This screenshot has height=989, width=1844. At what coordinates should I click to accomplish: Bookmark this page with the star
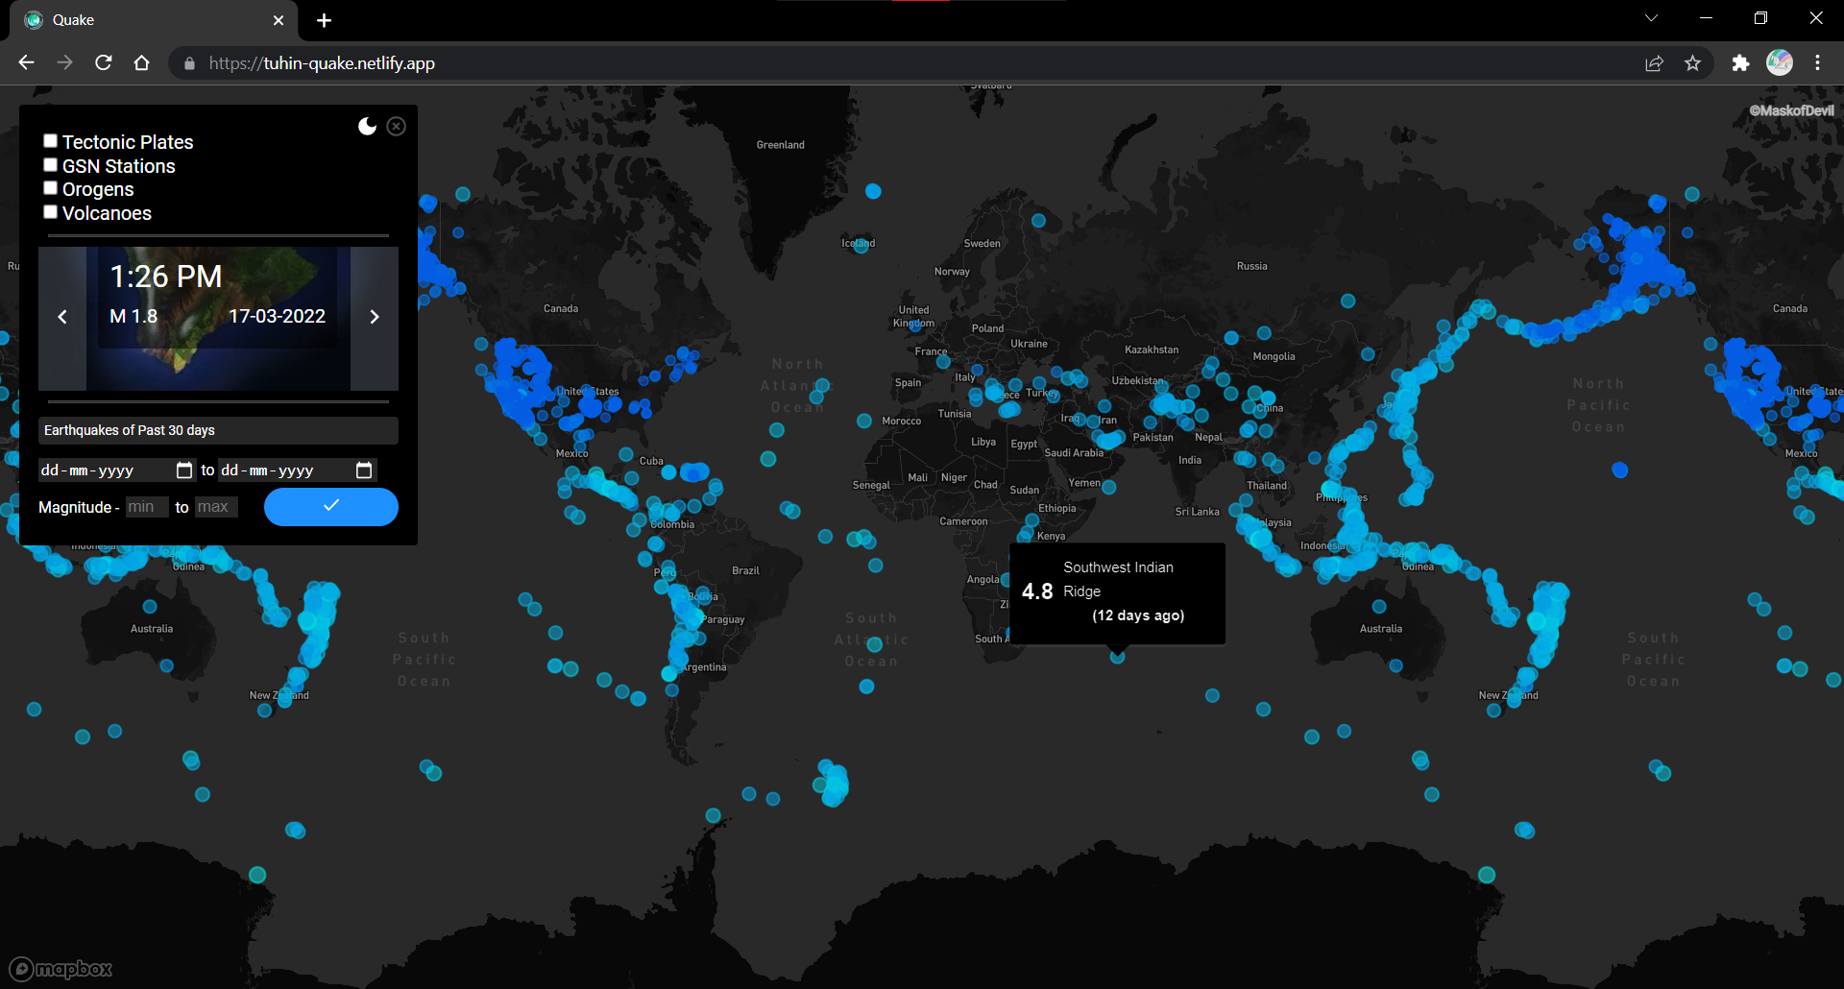pos(1692,63)
